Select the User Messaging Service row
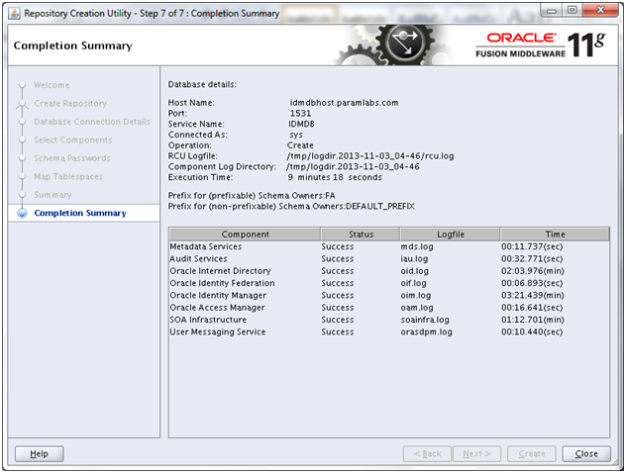Viewport: 626px width, 473px height. 389,331
